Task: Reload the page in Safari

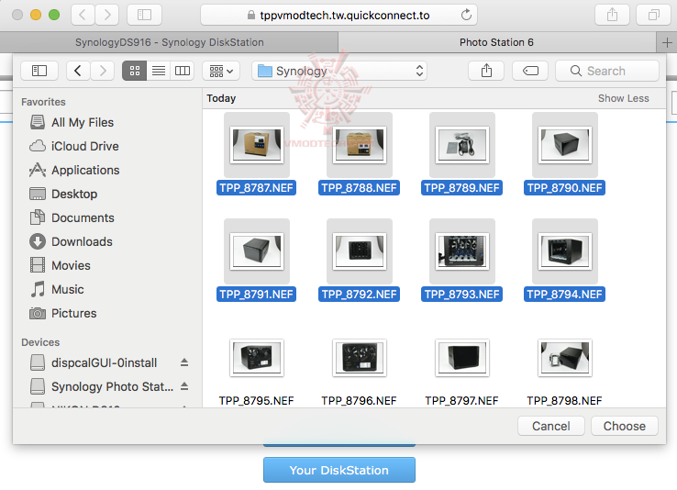Action: [466, 15]
